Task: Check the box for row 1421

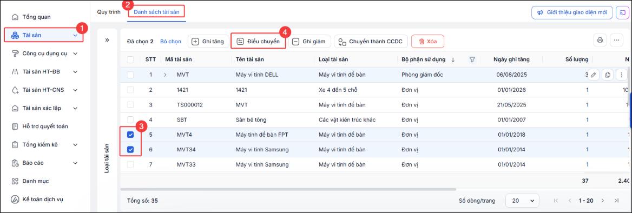Action: pos(130,90)
